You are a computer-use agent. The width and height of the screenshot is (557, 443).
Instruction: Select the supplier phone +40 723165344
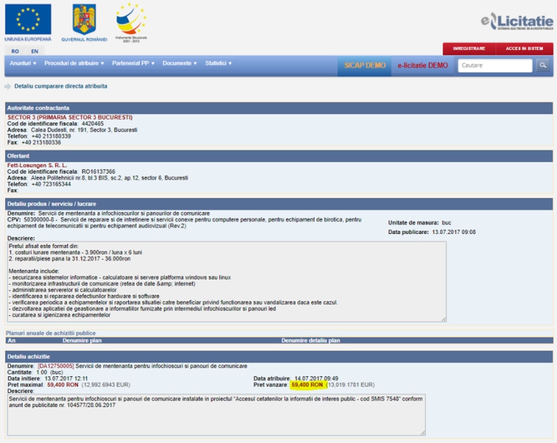tap(51, 184)
